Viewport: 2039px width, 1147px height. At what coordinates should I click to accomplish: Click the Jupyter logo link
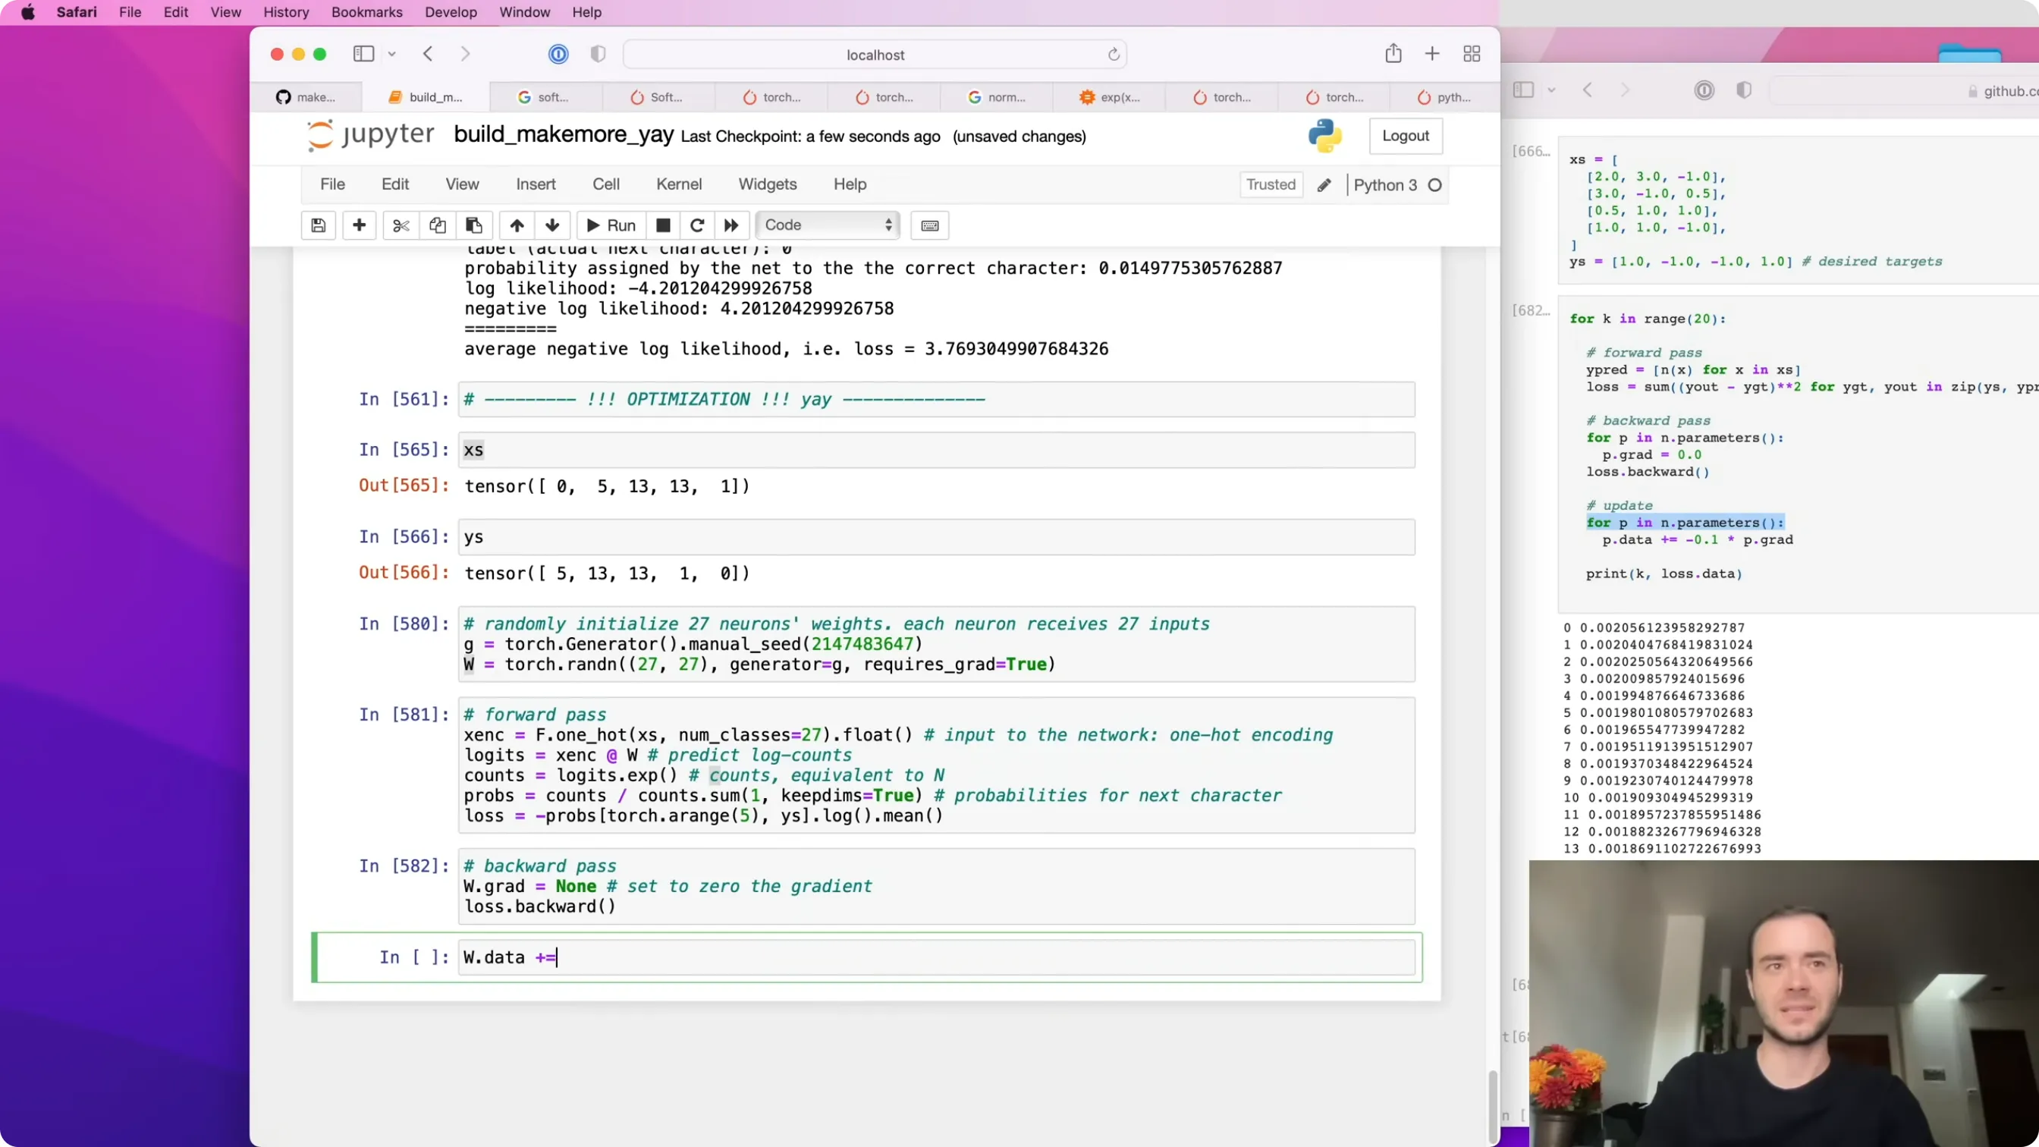(x=370, y=135)
